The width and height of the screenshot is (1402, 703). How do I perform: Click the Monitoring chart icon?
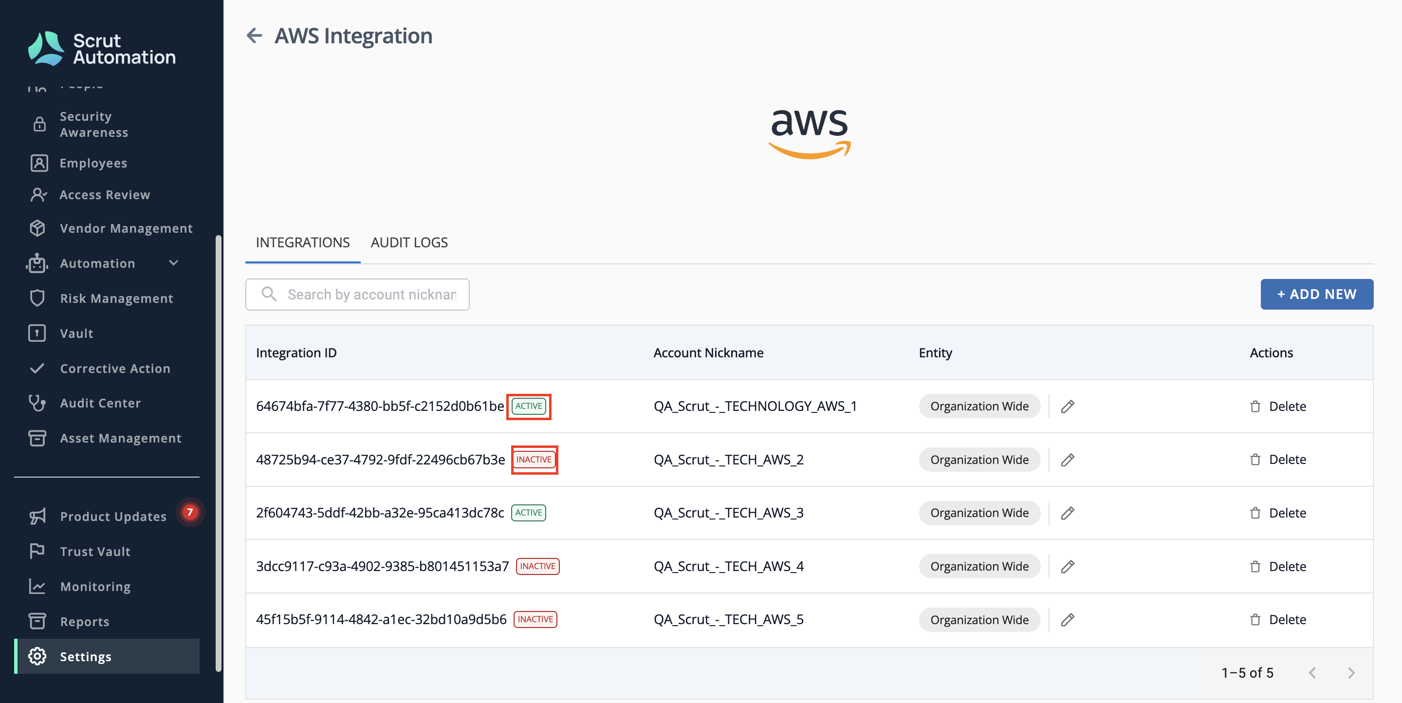[37, 586]
